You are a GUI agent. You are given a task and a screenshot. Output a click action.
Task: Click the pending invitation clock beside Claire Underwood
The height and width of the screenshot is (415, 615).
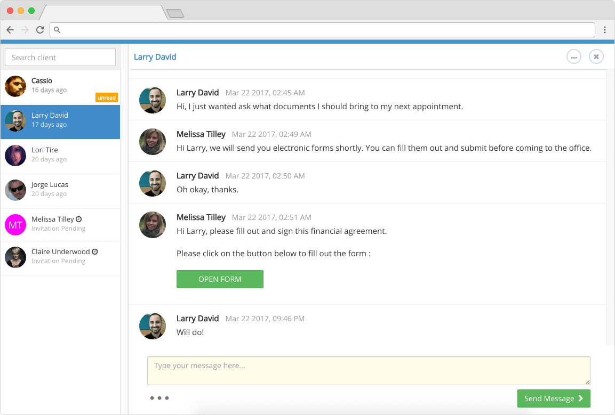point(94,251)
